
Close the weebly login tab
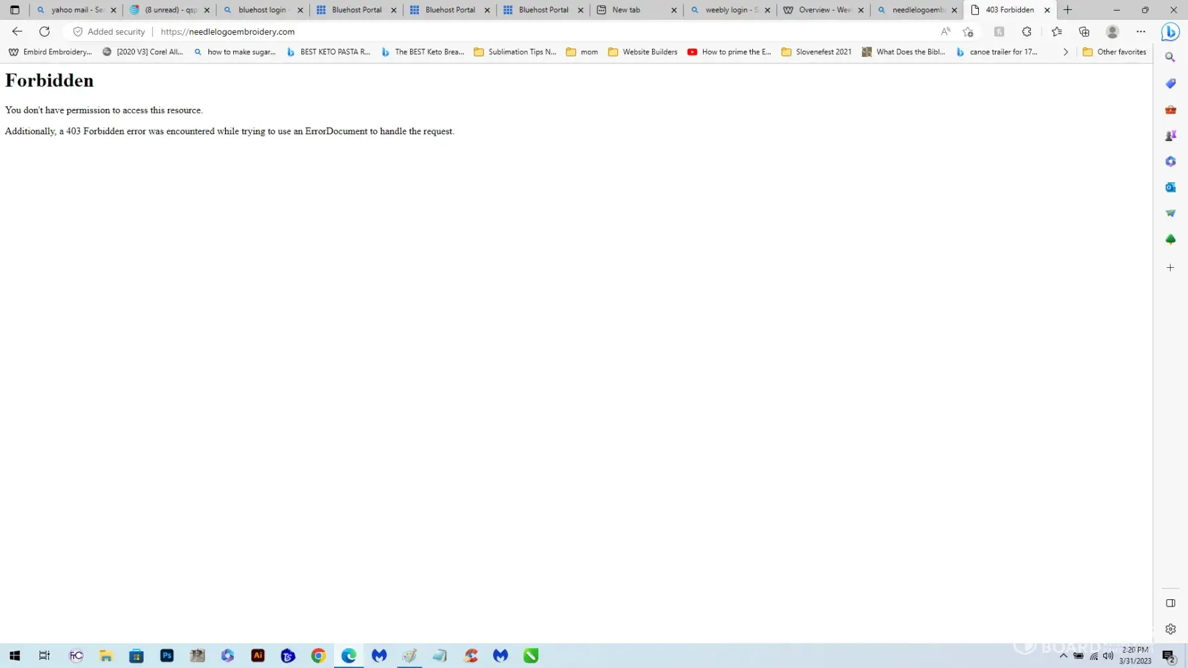tap(767, 10)
